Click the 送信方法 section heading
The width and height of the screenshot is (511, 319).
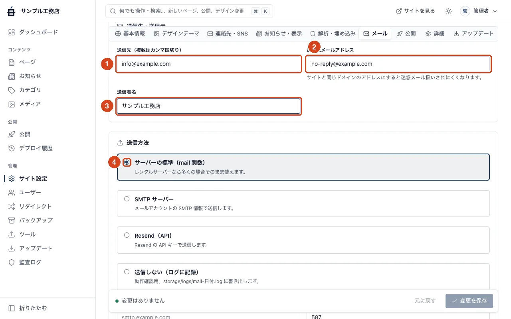coord(138,142)
